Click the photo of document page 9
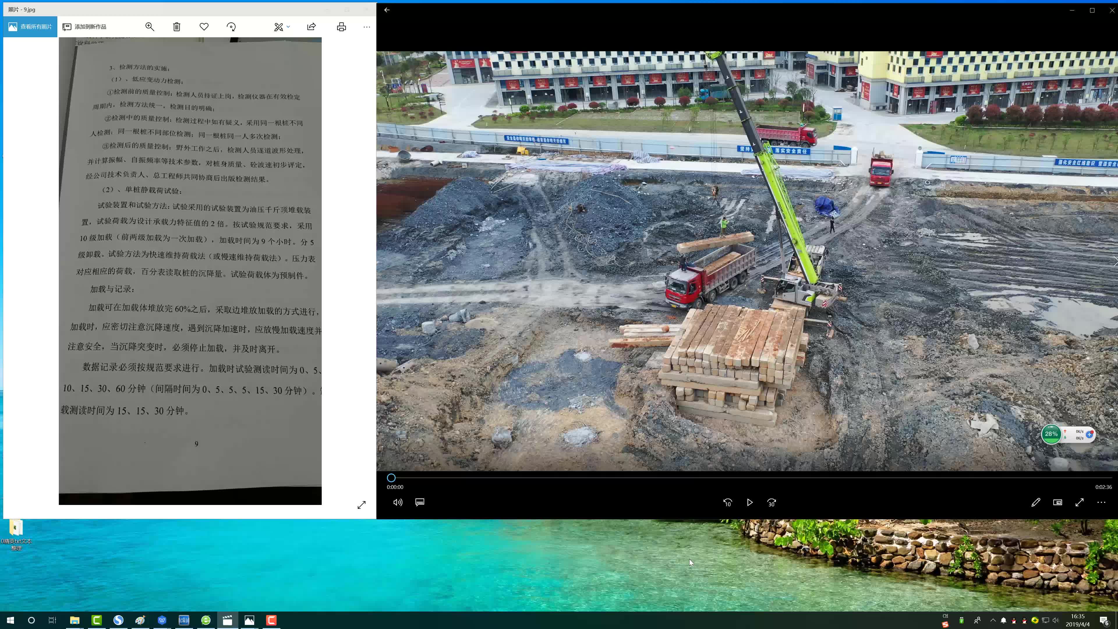 (x=190, y=271)
